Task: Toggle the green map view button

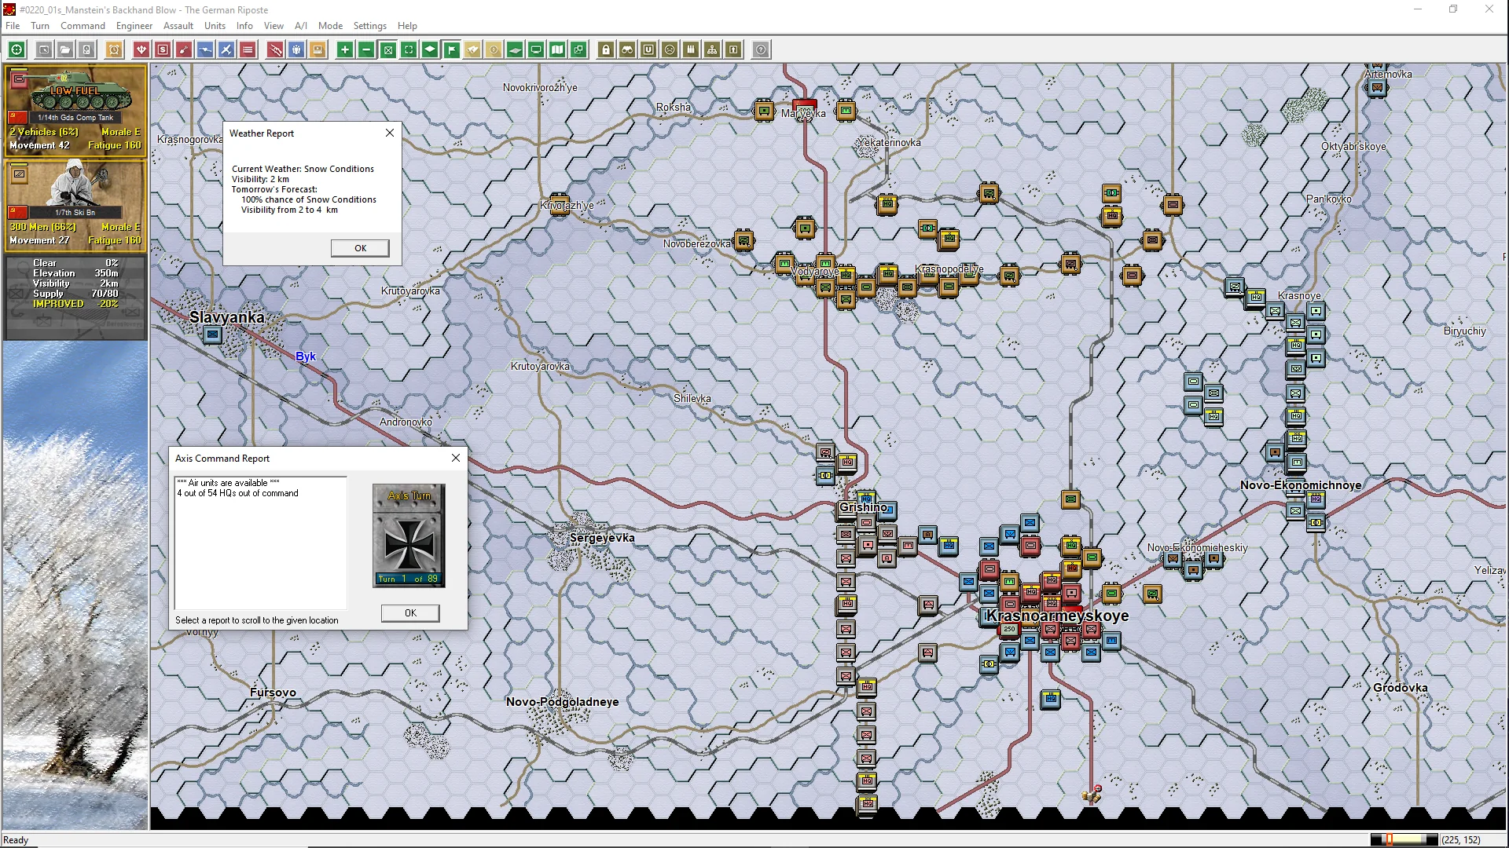Action: [557, 49]
